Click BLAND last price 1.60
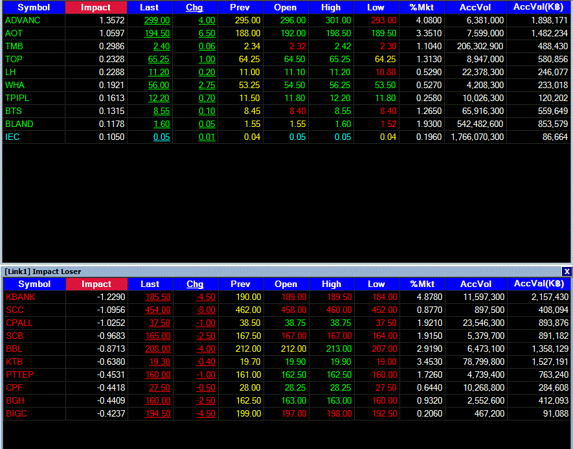This screenshot has height=449, width=573. [x=161, y=124]
